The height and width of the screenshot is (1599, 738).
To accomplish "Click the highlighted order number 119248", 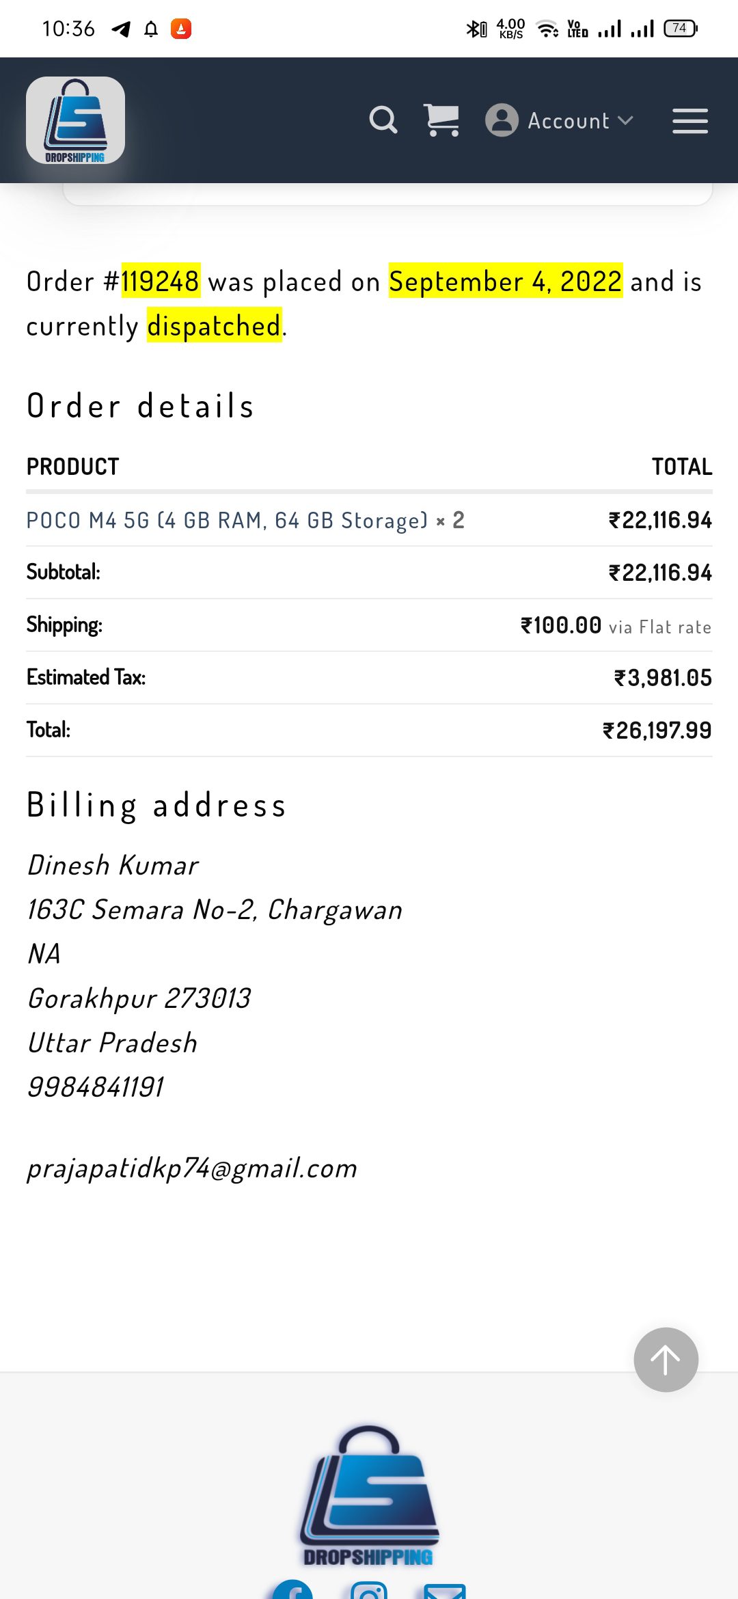I will (x=161, y=282).
